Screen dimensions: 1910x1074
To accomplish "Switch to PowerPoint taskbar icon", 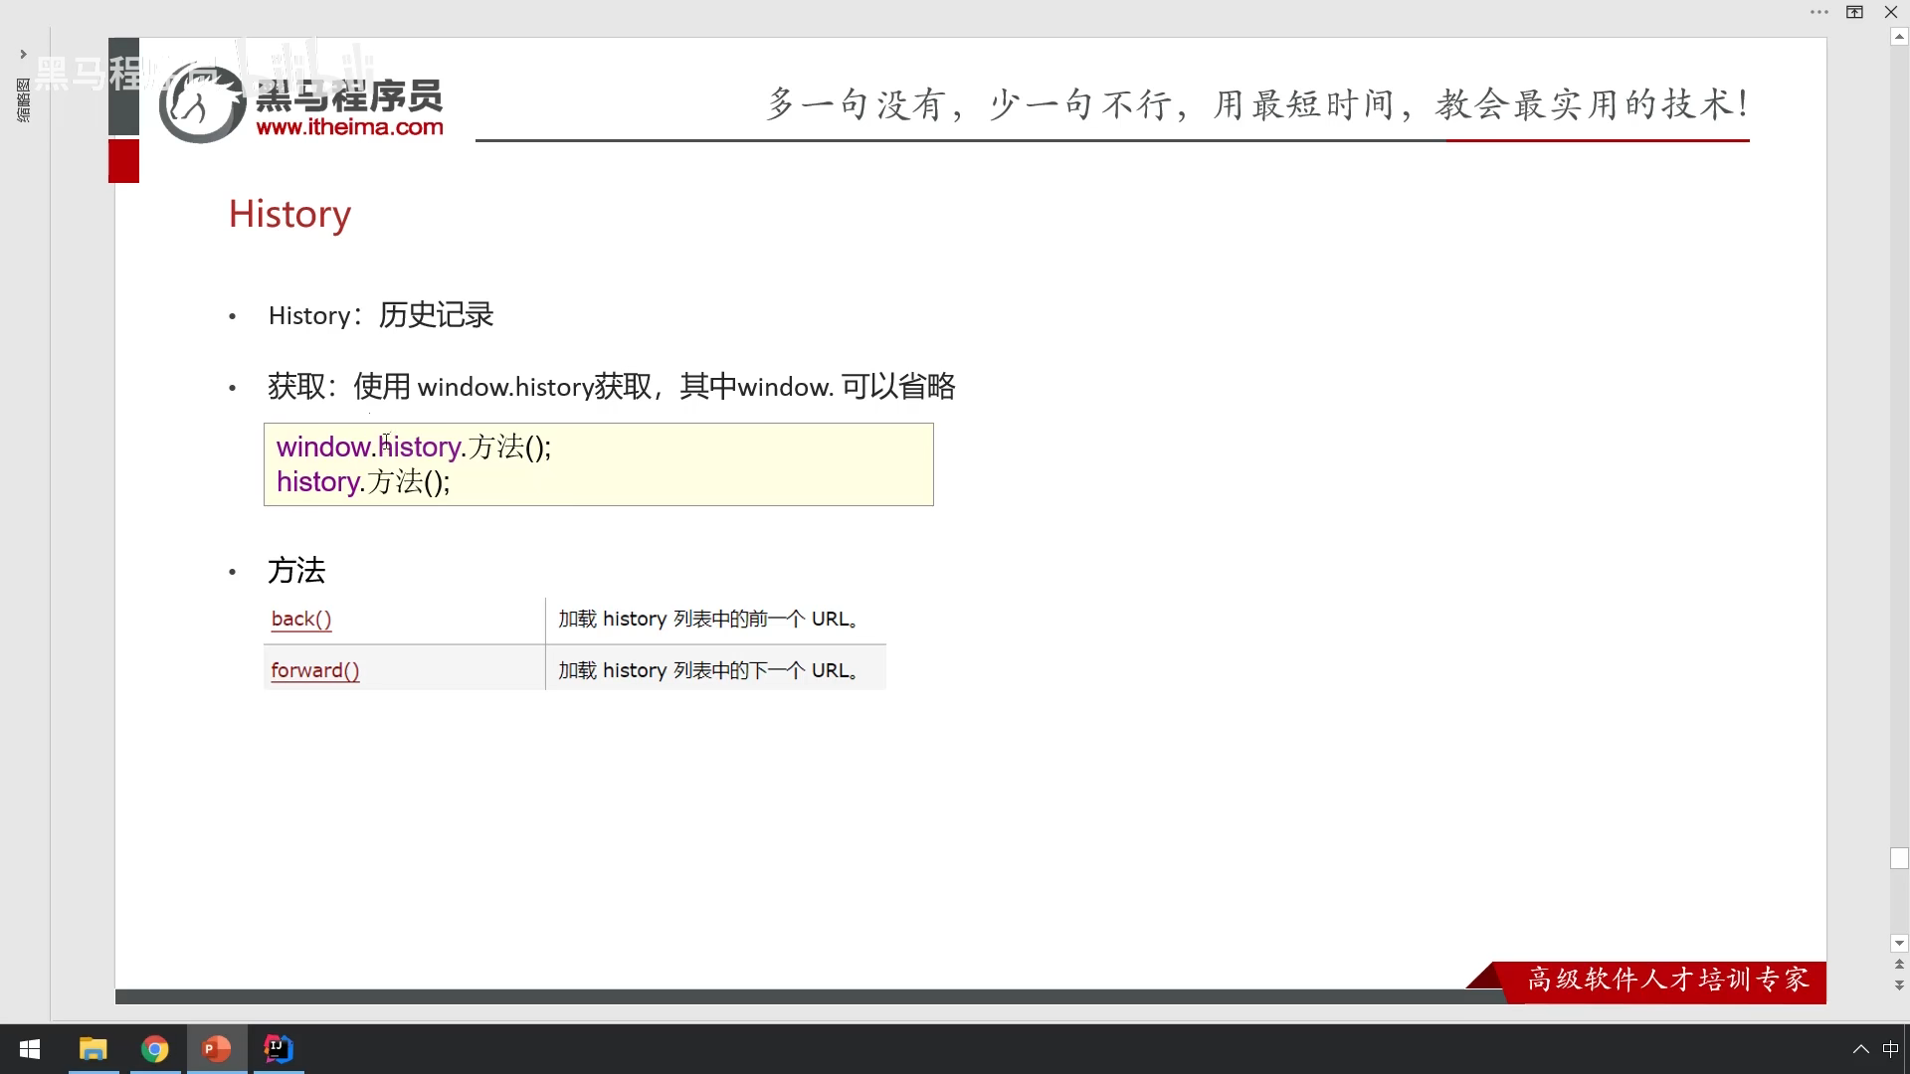I will [217, 1049].
